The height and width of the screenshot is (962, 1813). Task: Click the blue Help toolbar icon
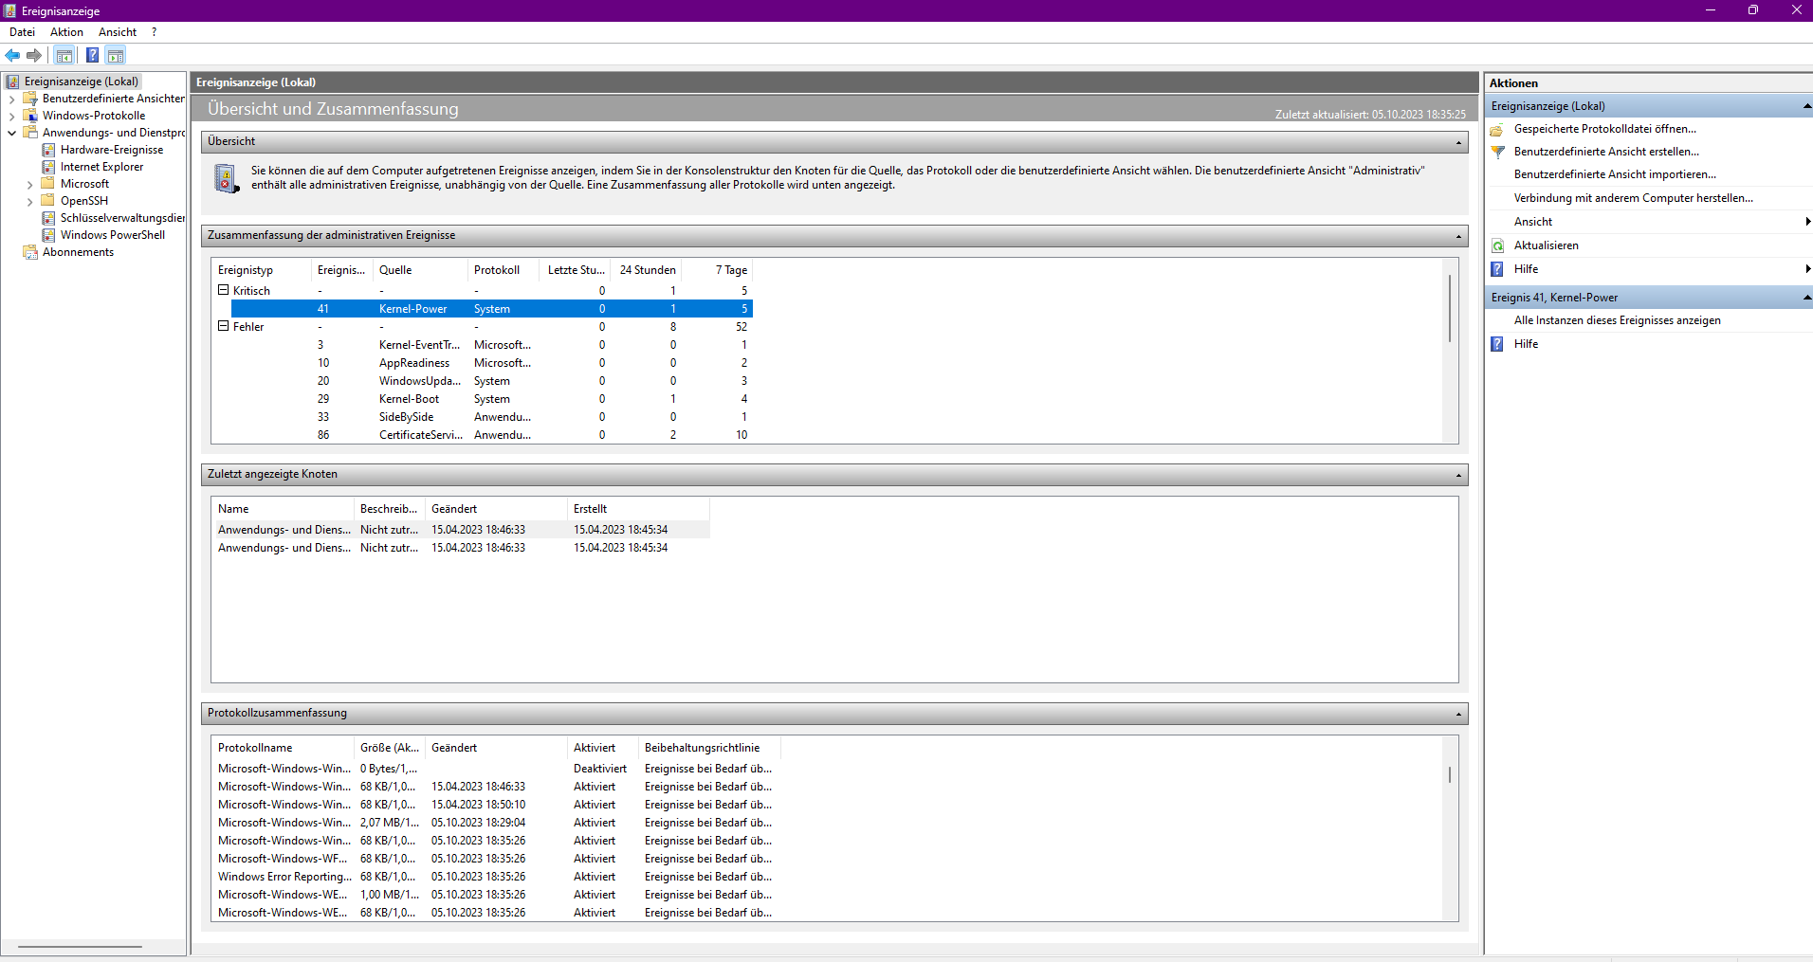click(x=92, y=55)
